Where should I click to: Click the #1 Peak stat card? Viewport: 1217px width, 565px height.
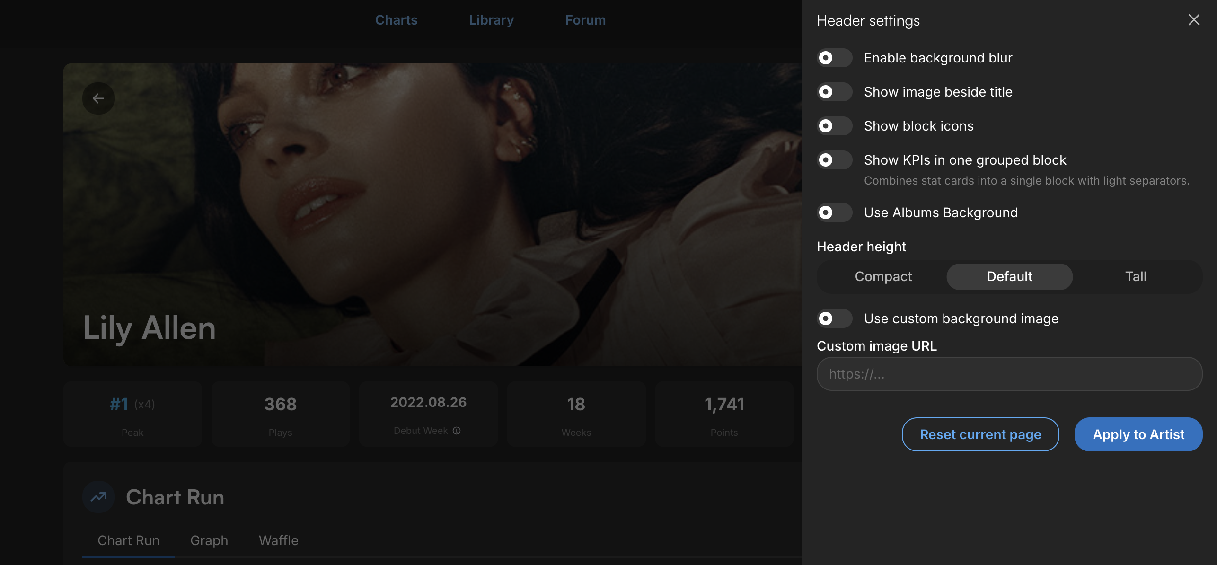(x=132, y=414)
